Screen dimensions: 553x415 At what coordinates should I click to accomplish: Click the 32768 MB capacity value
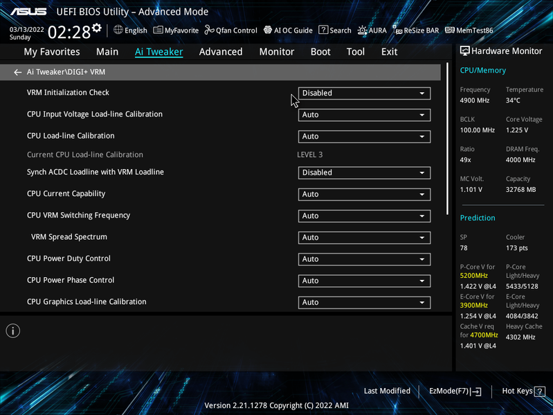[x=520, y=190]
